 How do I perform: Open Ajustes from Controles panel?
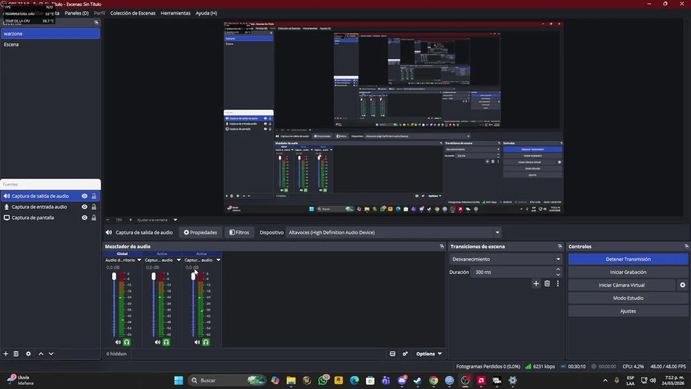click(628, 311)
